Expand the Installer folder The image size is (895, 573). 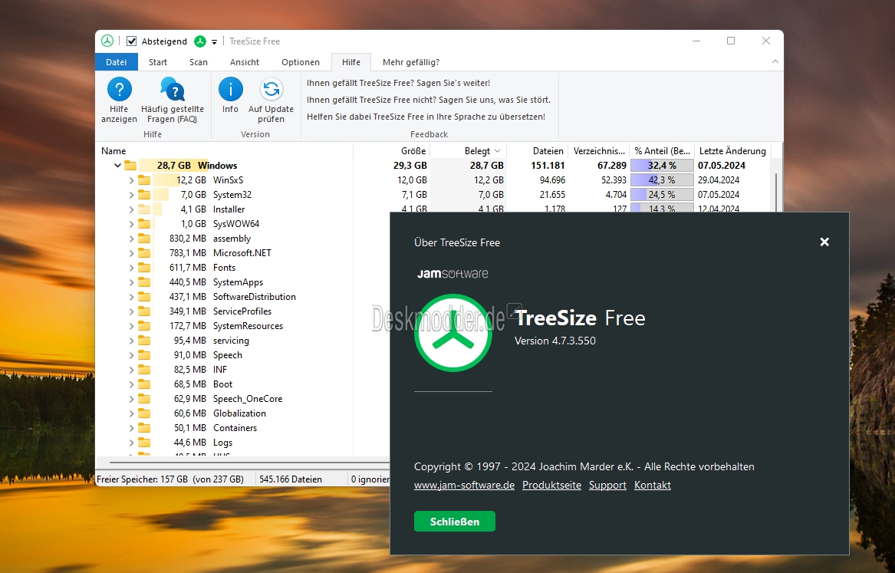(x=131, y=209)
